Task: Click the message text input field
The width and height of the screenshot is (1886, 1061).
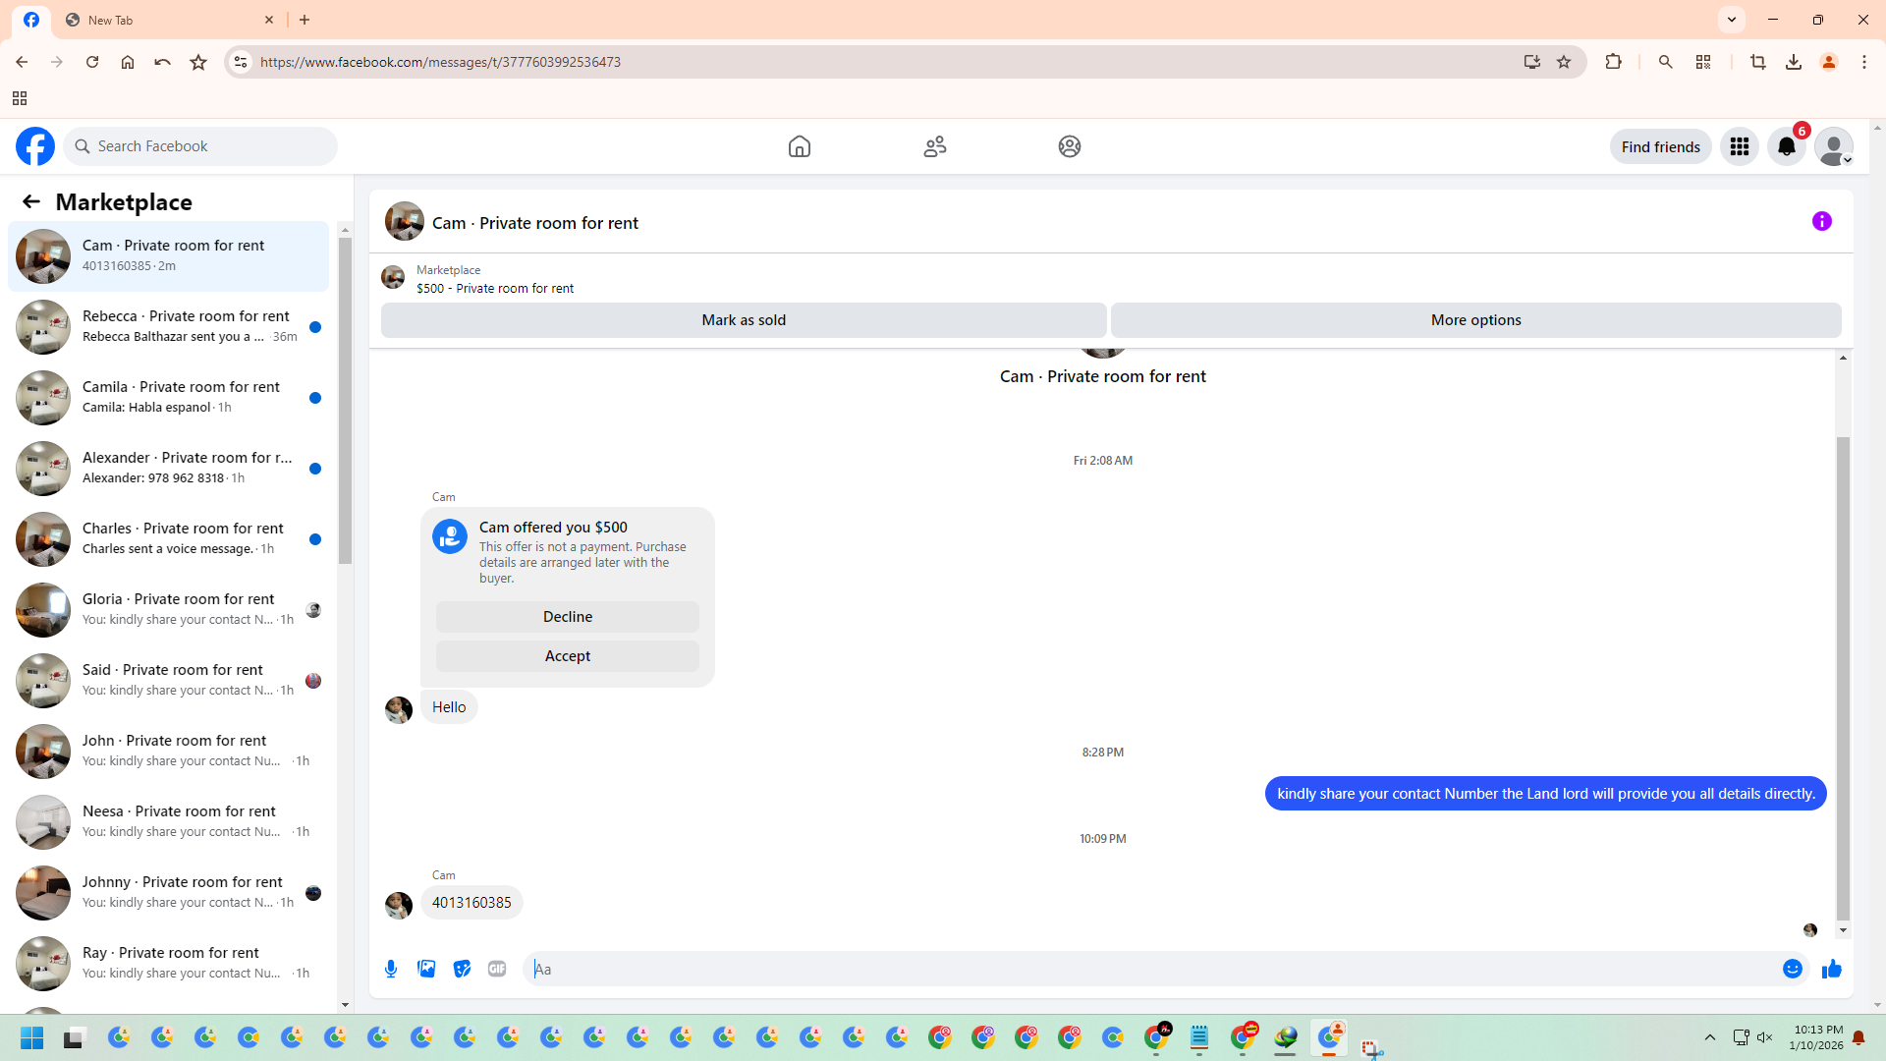Action: pos(1149,970)
